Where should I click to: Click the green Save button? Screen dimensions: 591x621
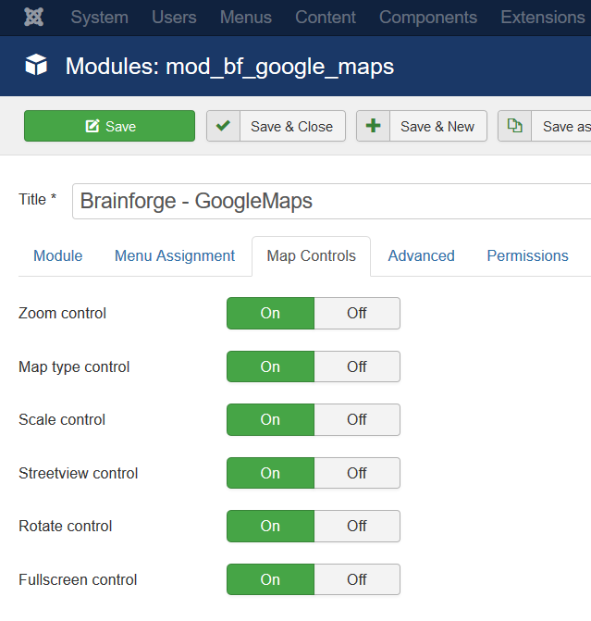(110, 126)
